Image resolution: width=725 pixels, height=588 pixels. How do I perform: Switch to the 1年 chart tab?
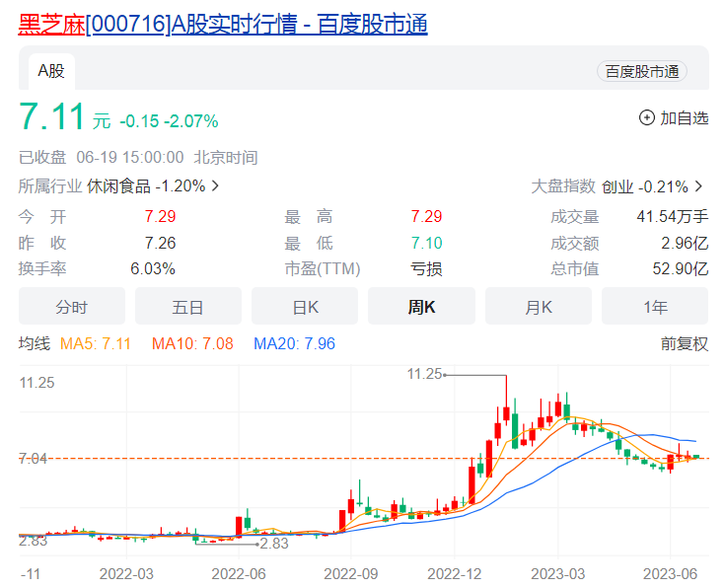point(655,306)
